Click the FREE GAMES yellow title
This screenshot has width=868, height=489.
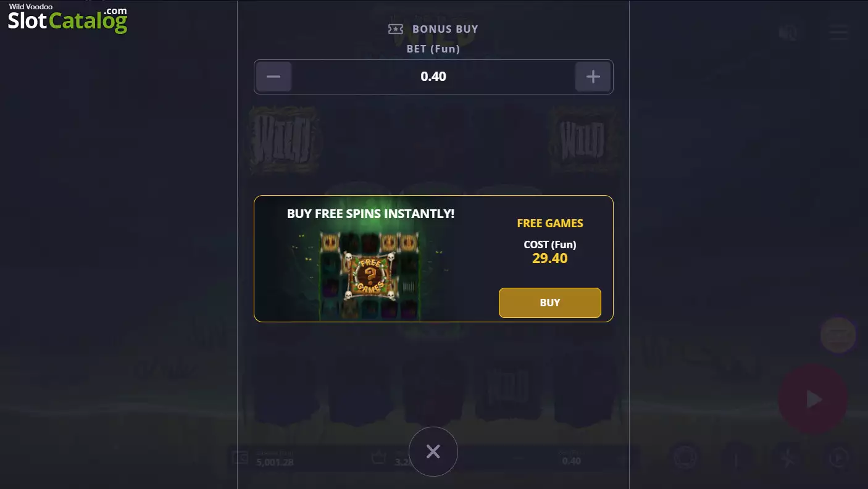coord(550,224)
